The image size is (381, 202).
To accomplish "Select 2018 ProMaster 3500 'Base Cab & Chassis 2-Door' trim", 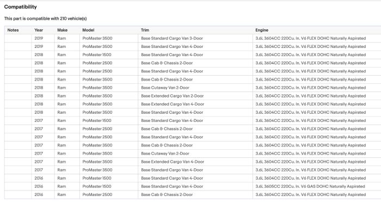I will coord(167,79).
